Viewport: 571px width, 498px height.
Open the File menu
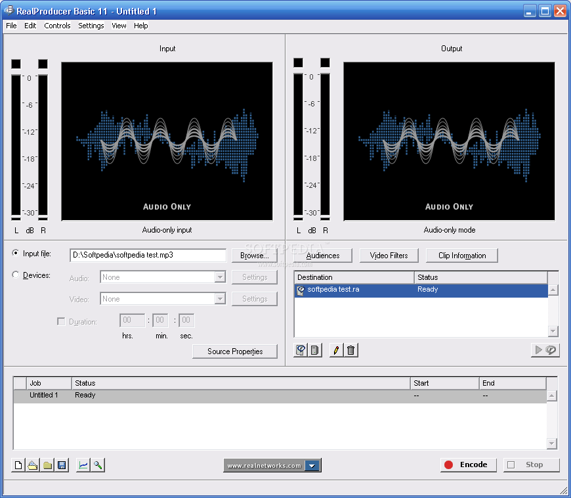coord(11,26)
